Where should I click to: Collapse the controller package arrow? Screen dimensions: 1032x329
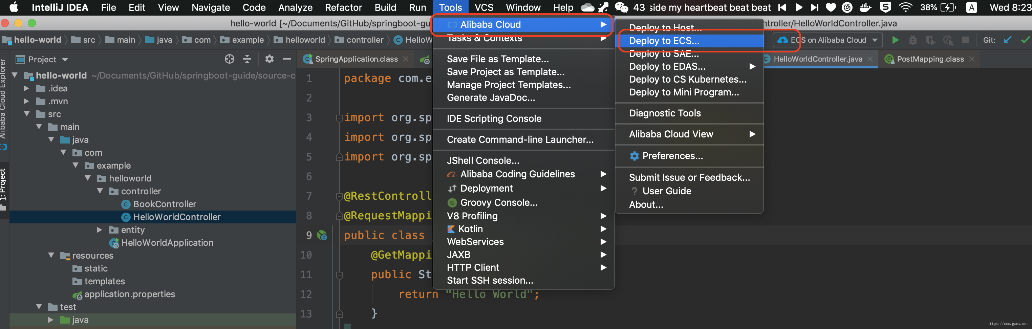(x=100, y=191)
